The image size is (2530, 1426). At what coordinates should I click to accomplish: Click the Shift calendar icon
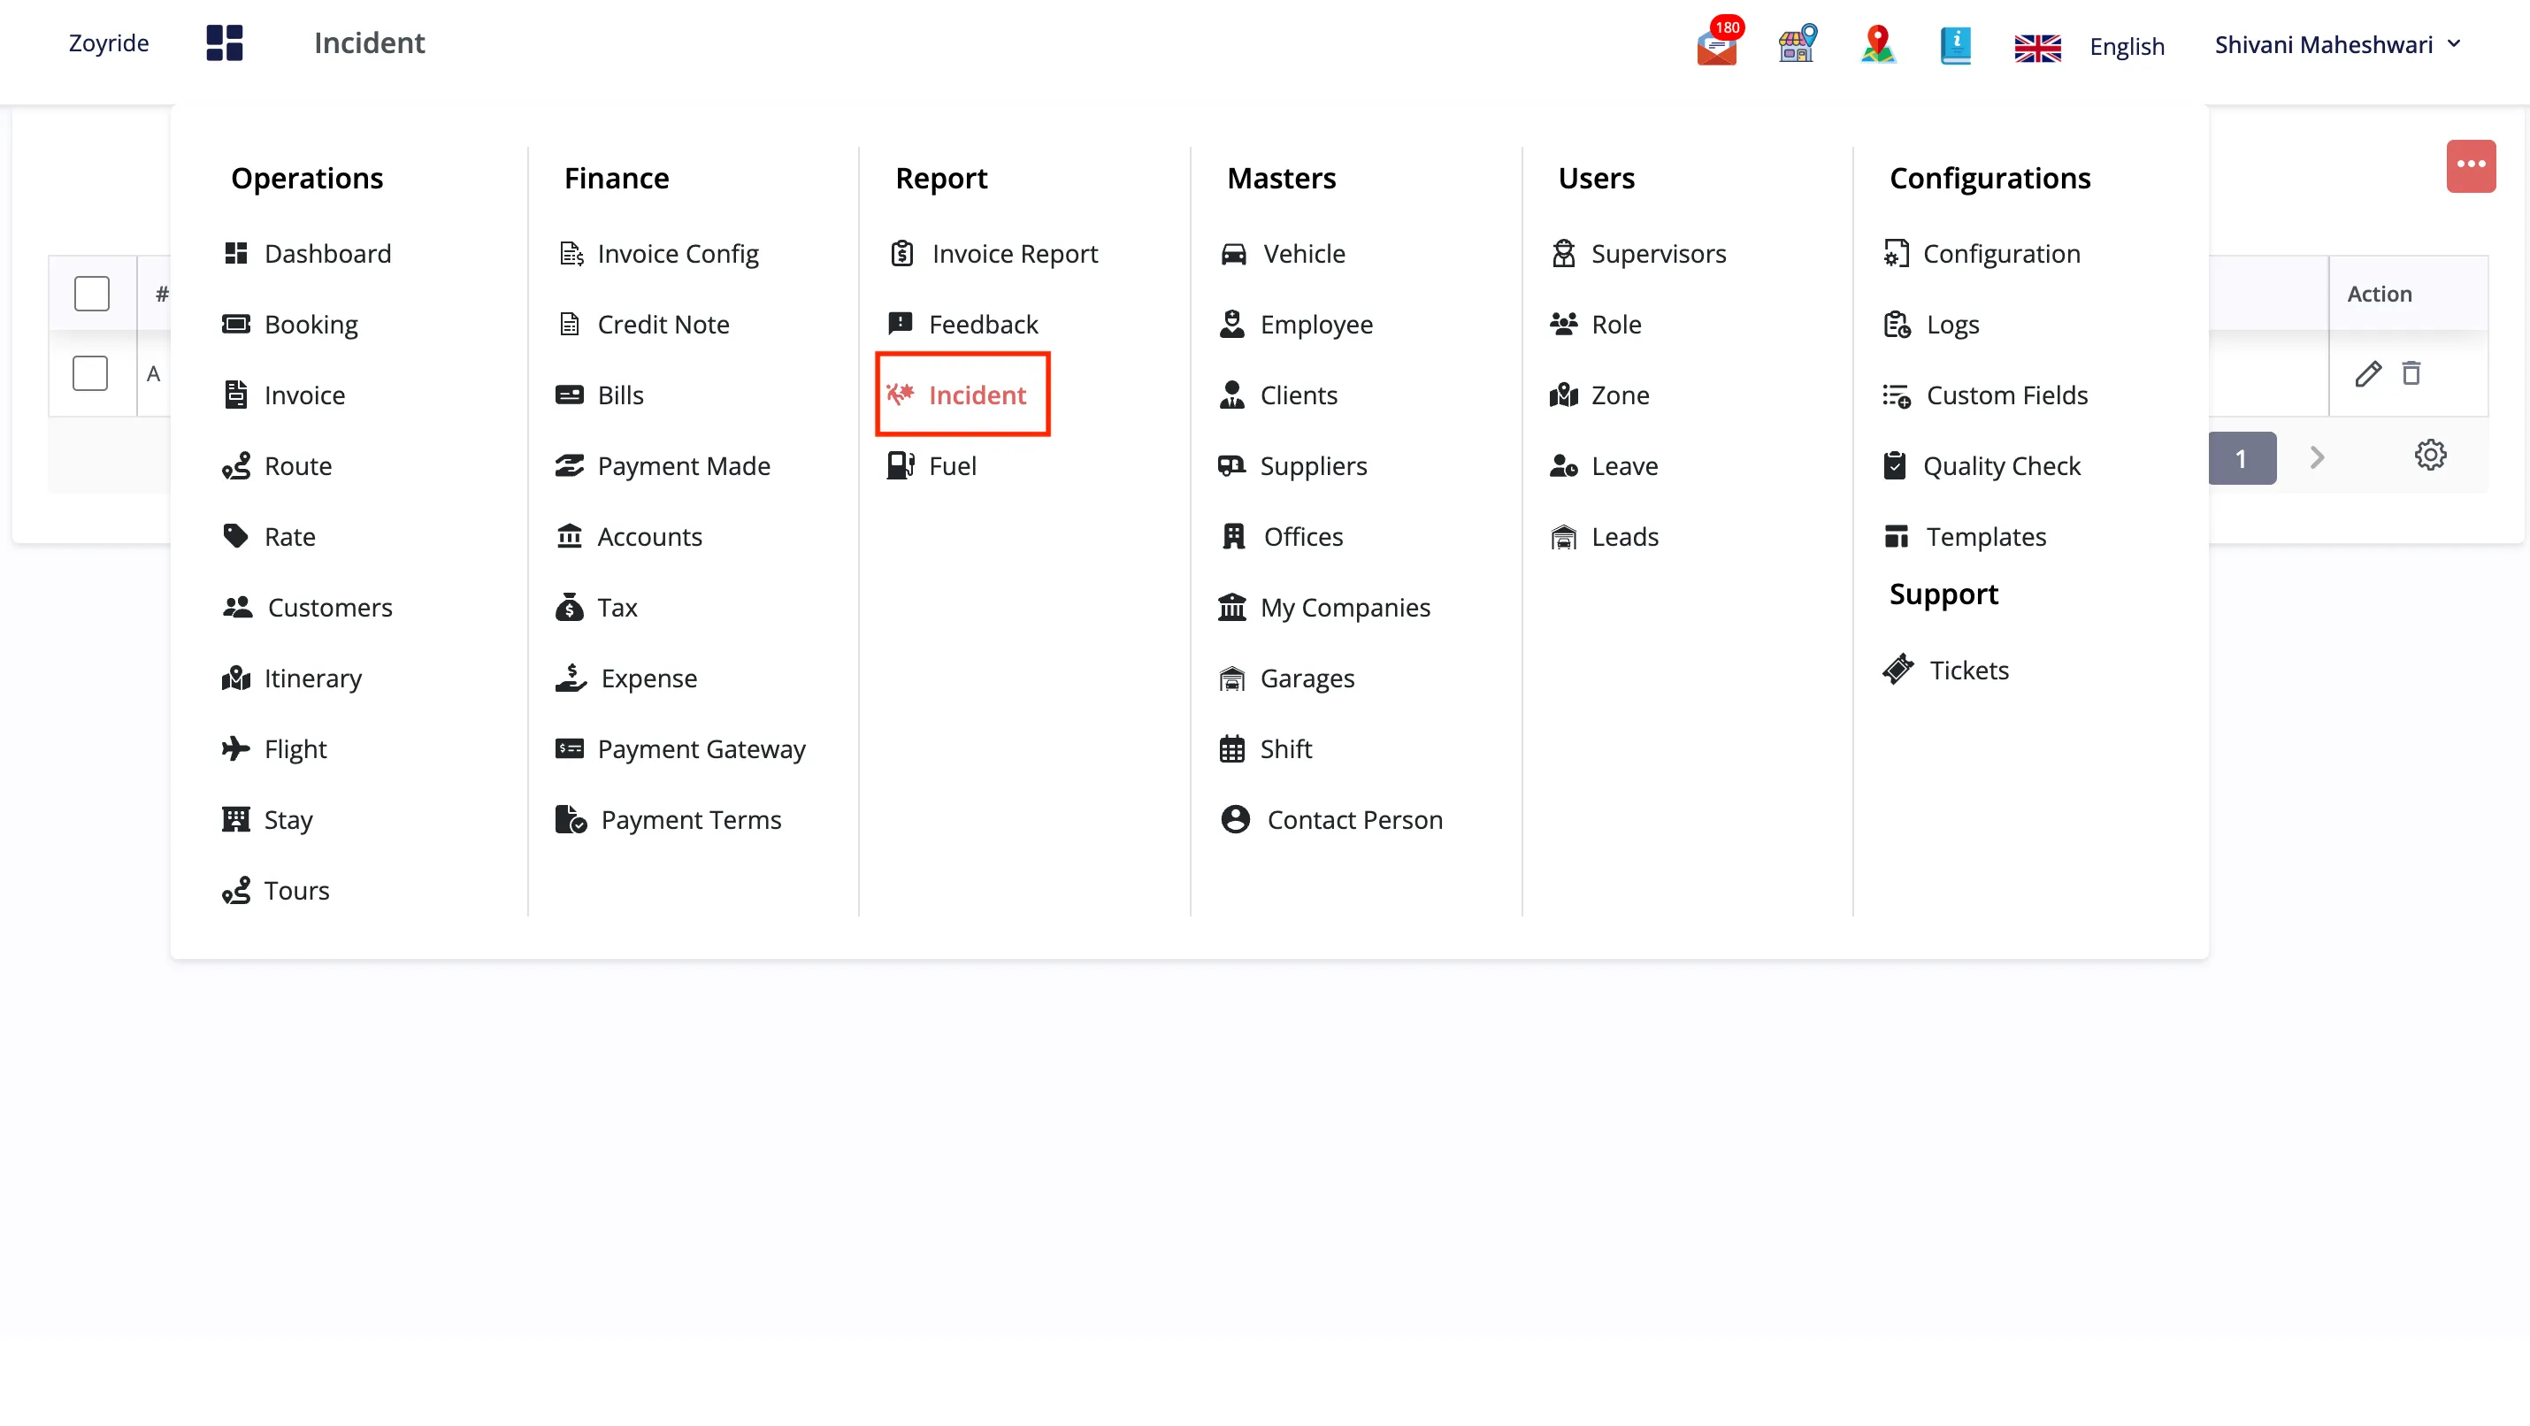(x=1231, y=749)
